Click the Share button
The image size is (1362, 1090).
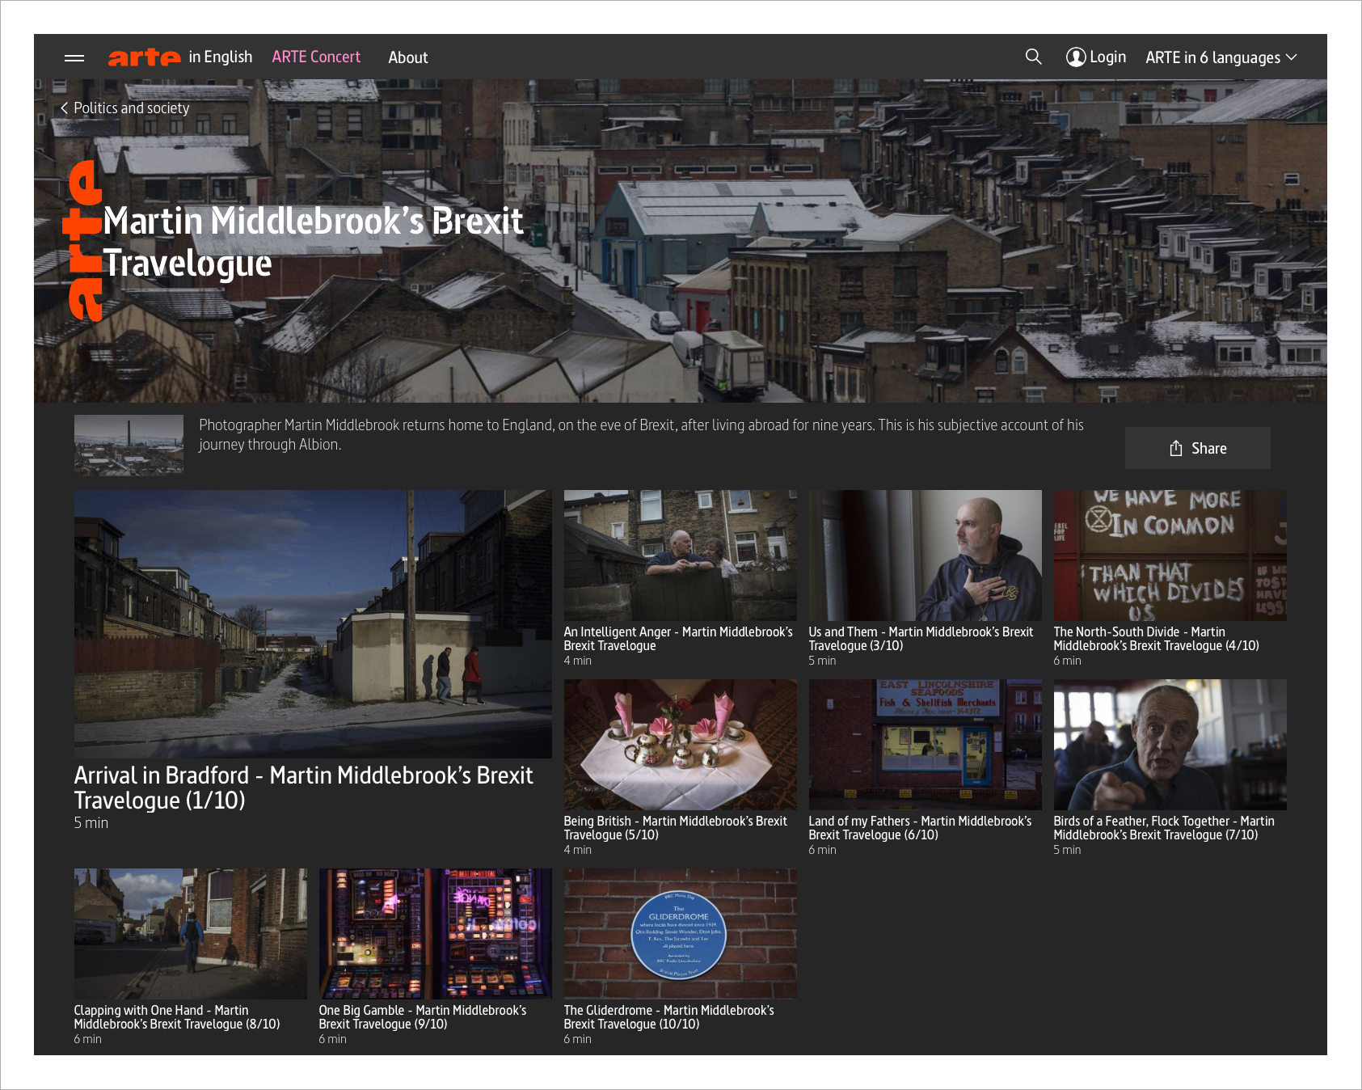tap(1197, 448)
